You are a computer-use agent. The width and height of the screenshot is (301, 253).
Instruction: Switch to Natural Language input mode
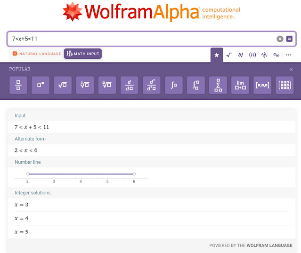point(37,54)
